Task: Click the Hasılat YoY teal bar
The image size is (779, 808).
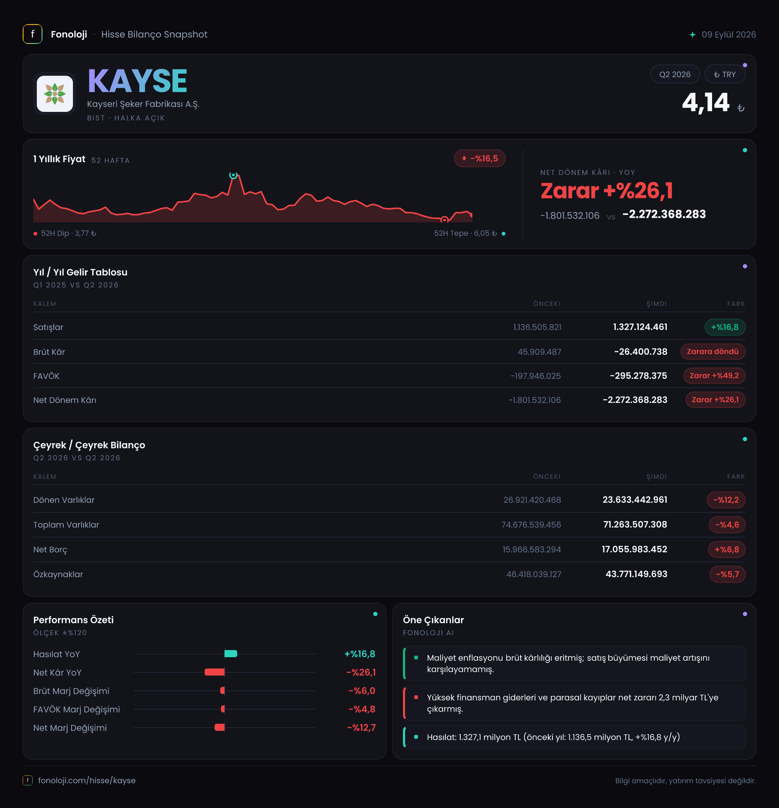Action: pos(231,654)
